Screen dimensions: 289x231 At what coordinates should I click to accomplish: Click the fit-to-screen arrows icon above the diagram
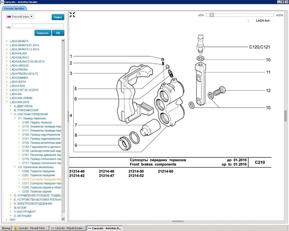pyautogui.click(x=72, y=15)
